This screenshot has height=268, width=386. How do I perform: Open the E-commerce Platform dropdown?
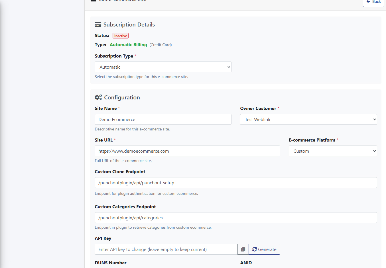[332, 151]
